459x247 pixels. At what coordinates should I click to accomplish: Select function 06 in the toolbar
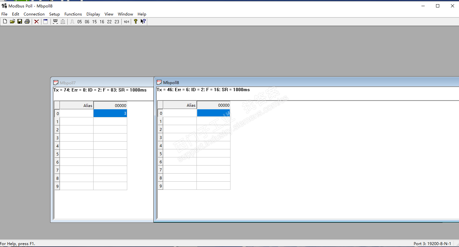pyautogui.click(x=87, y=22)
